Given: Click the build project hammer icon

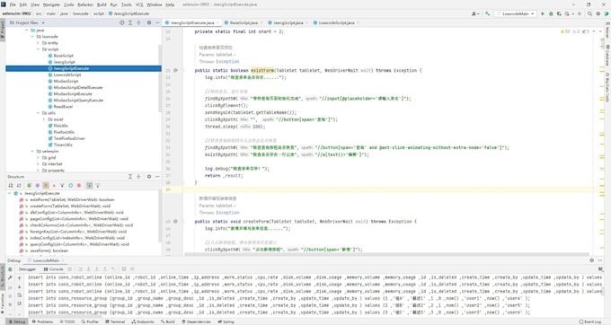Looking at the screenshot, I should point(487,13).
